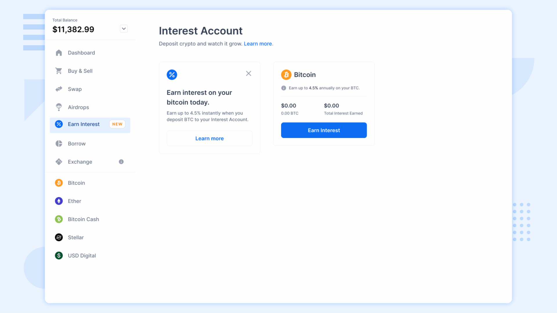557x313 pixels.
Task: Click the blue Earn Interest button
Action: [324, 130]
